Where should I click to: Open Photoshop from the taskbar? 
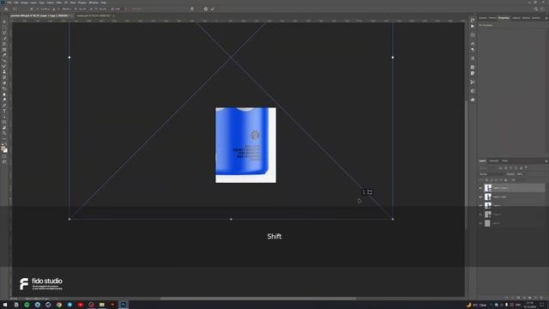(x=124, y=305)
